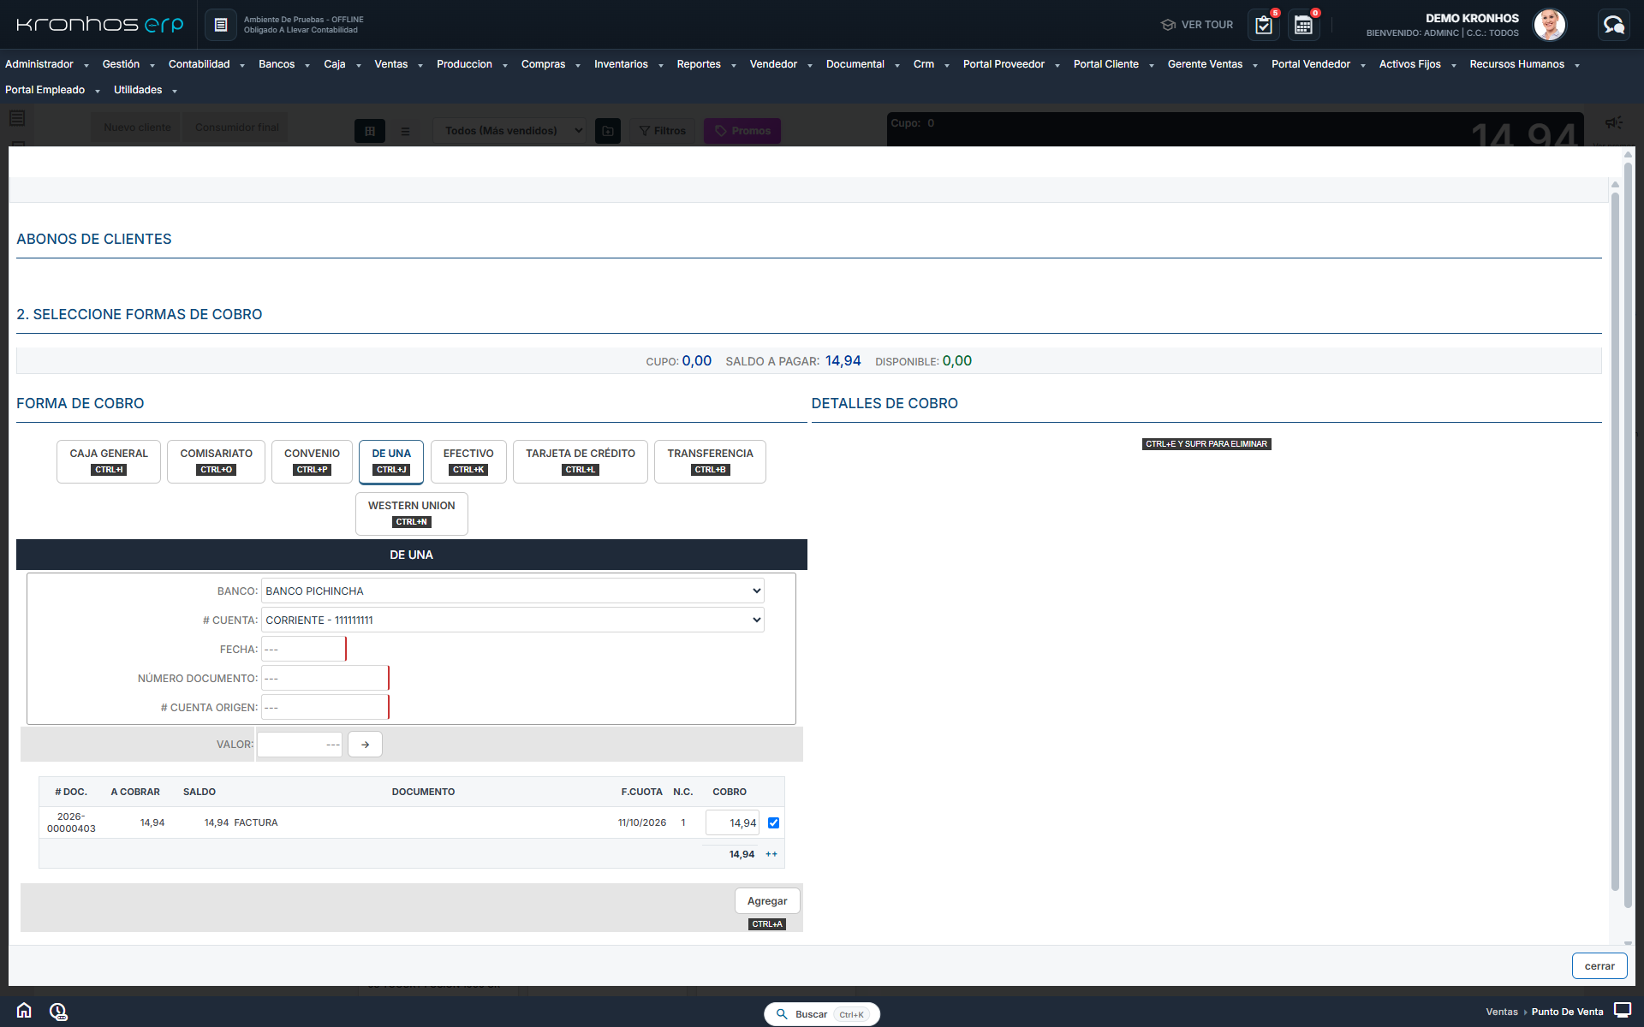This screenshot has height=1027, width=1644.
Task: Toggle the checkbox for invoice 2026-00000403
Action: [x=773, y=822]
